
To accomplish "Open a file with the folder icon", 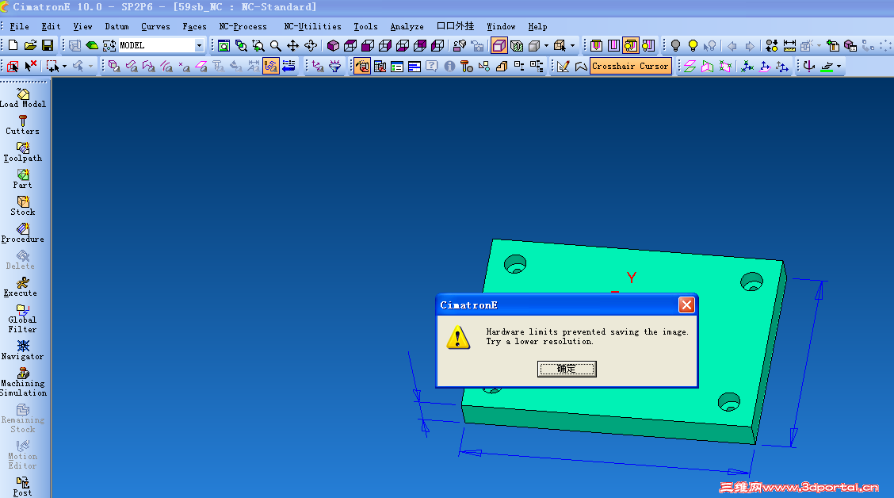I will [30, 45].
